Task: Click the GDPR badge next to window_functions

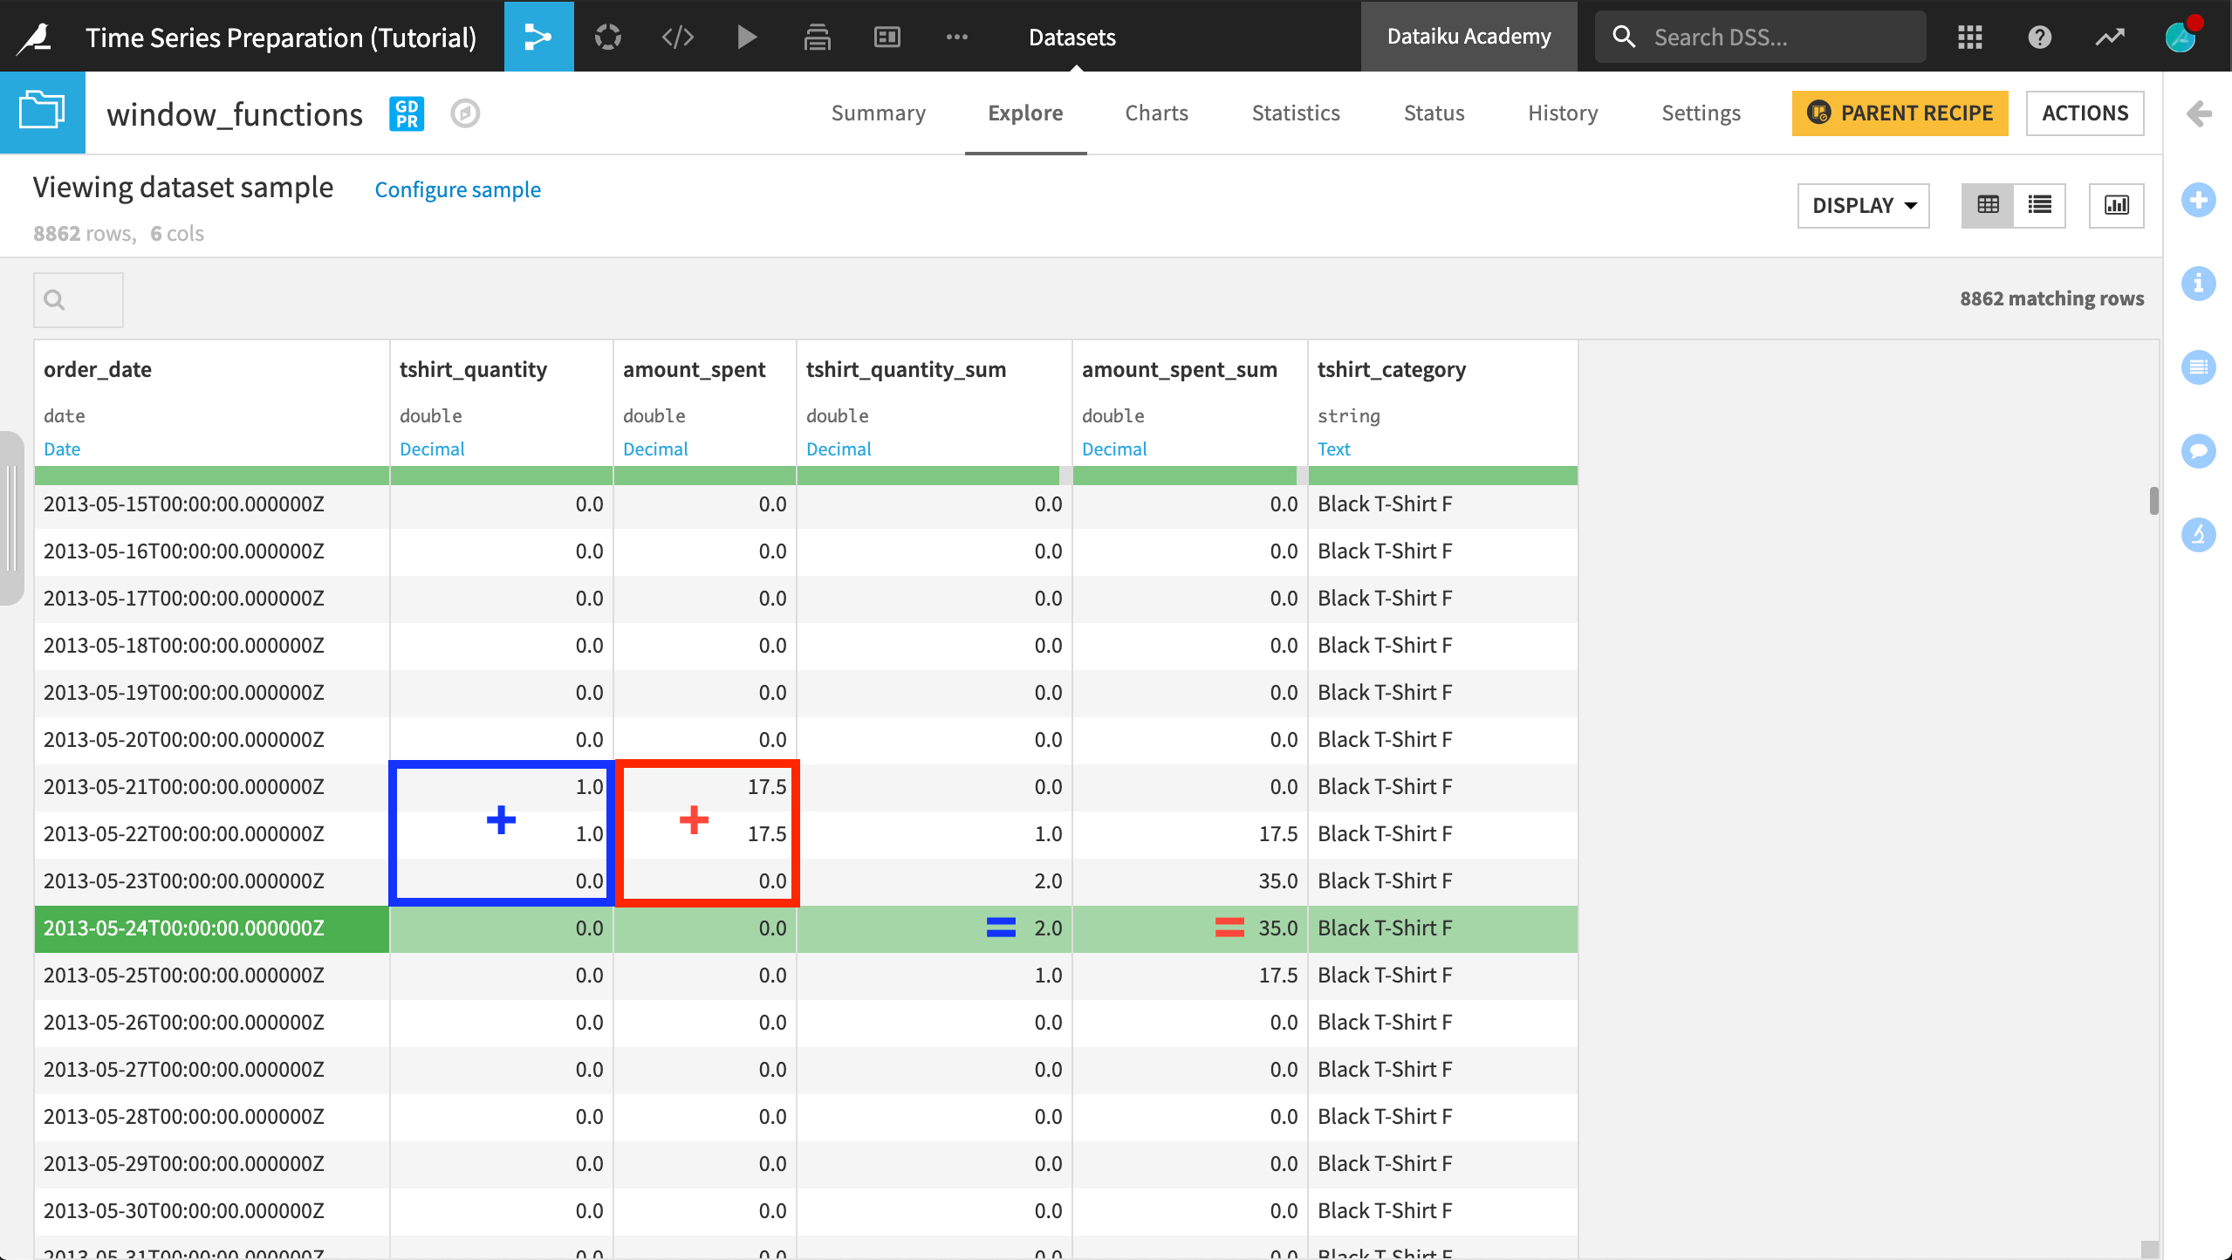Action: [407, 113]
